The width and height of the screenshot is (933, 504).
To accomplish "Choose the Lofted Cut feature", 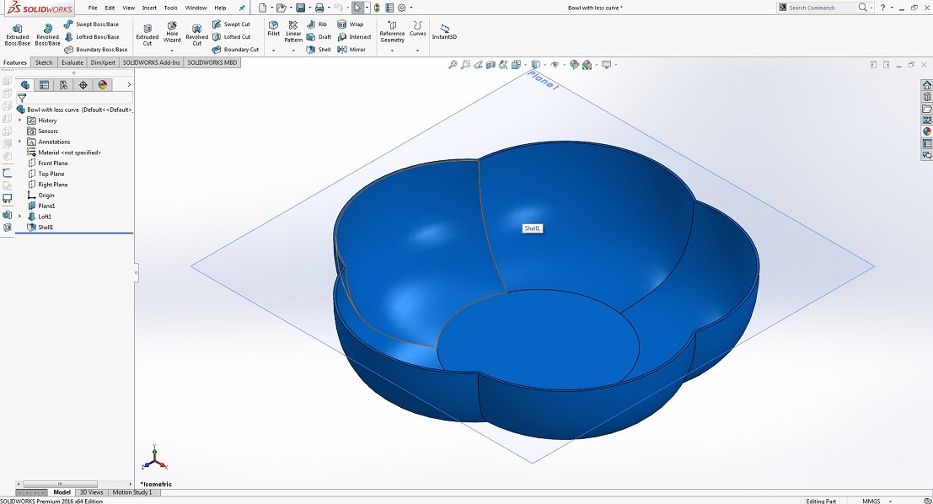I will pos(232,37).
